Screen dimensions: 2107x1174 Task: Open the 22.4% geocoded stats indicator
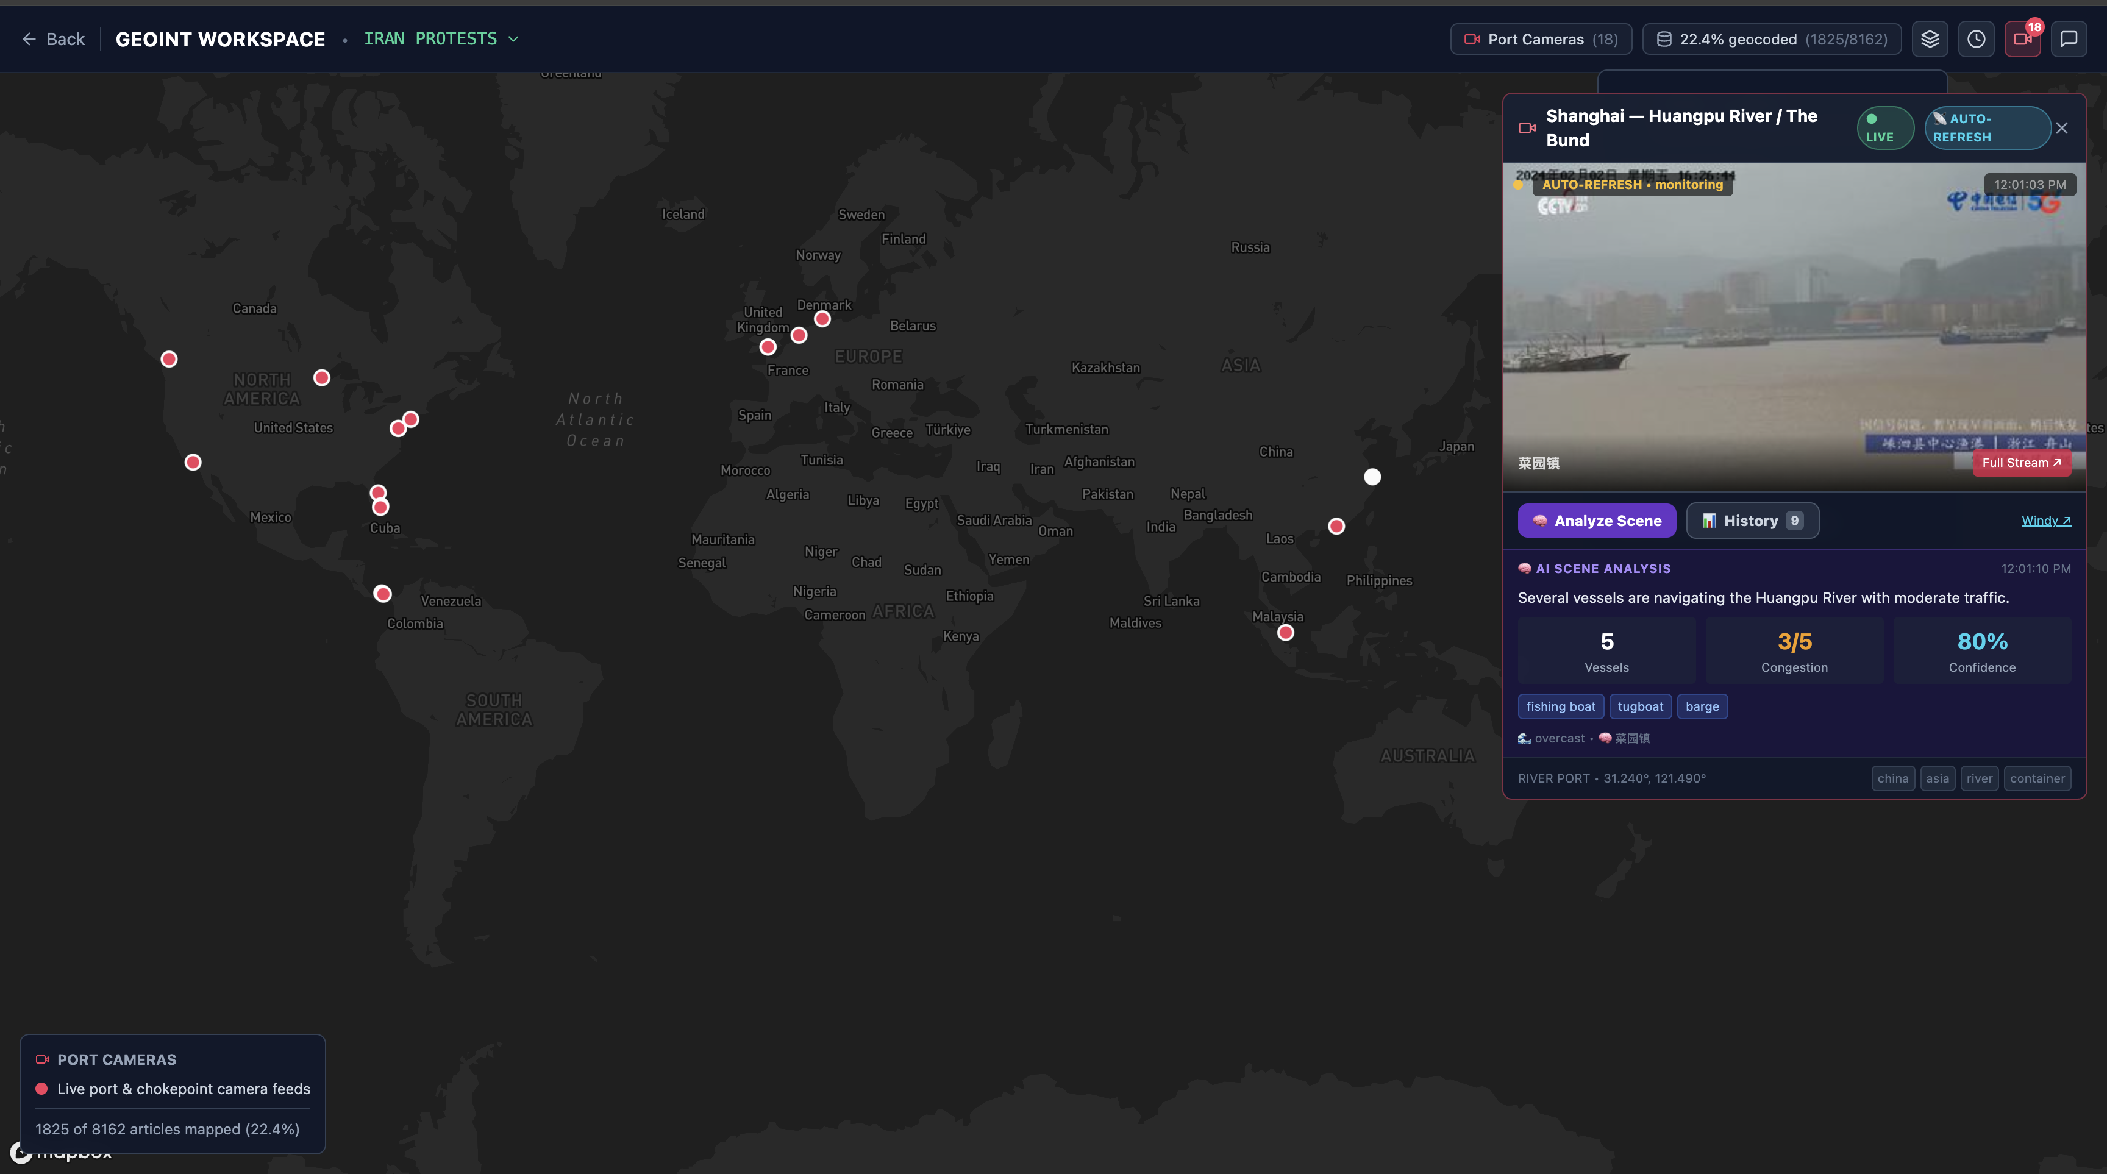coord(1772,39)
